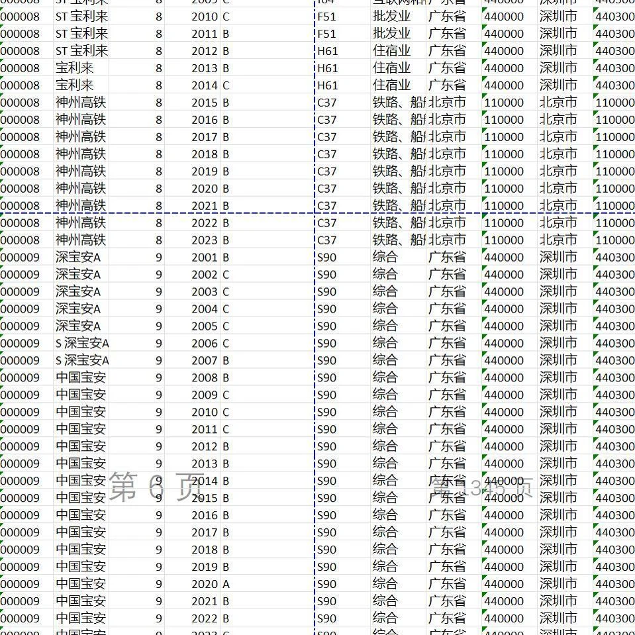The width and height of the screenshot is (635, 635).
Task: Select the C37 cell in 神州高铁 2016 row
Action: click(x=342, y=120)
